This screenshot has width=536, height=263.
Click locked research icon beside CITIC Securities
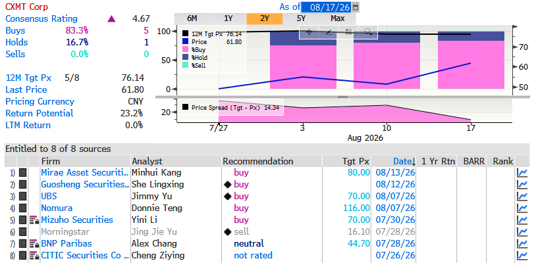tap(34, 255)
